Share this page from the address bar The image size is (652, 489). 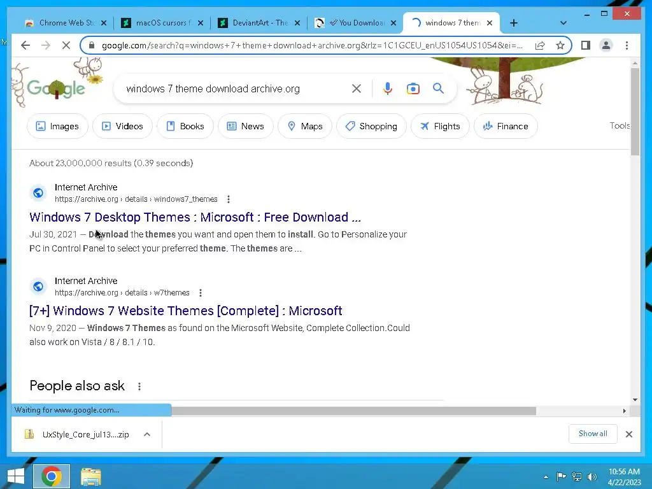coord(540,45)
